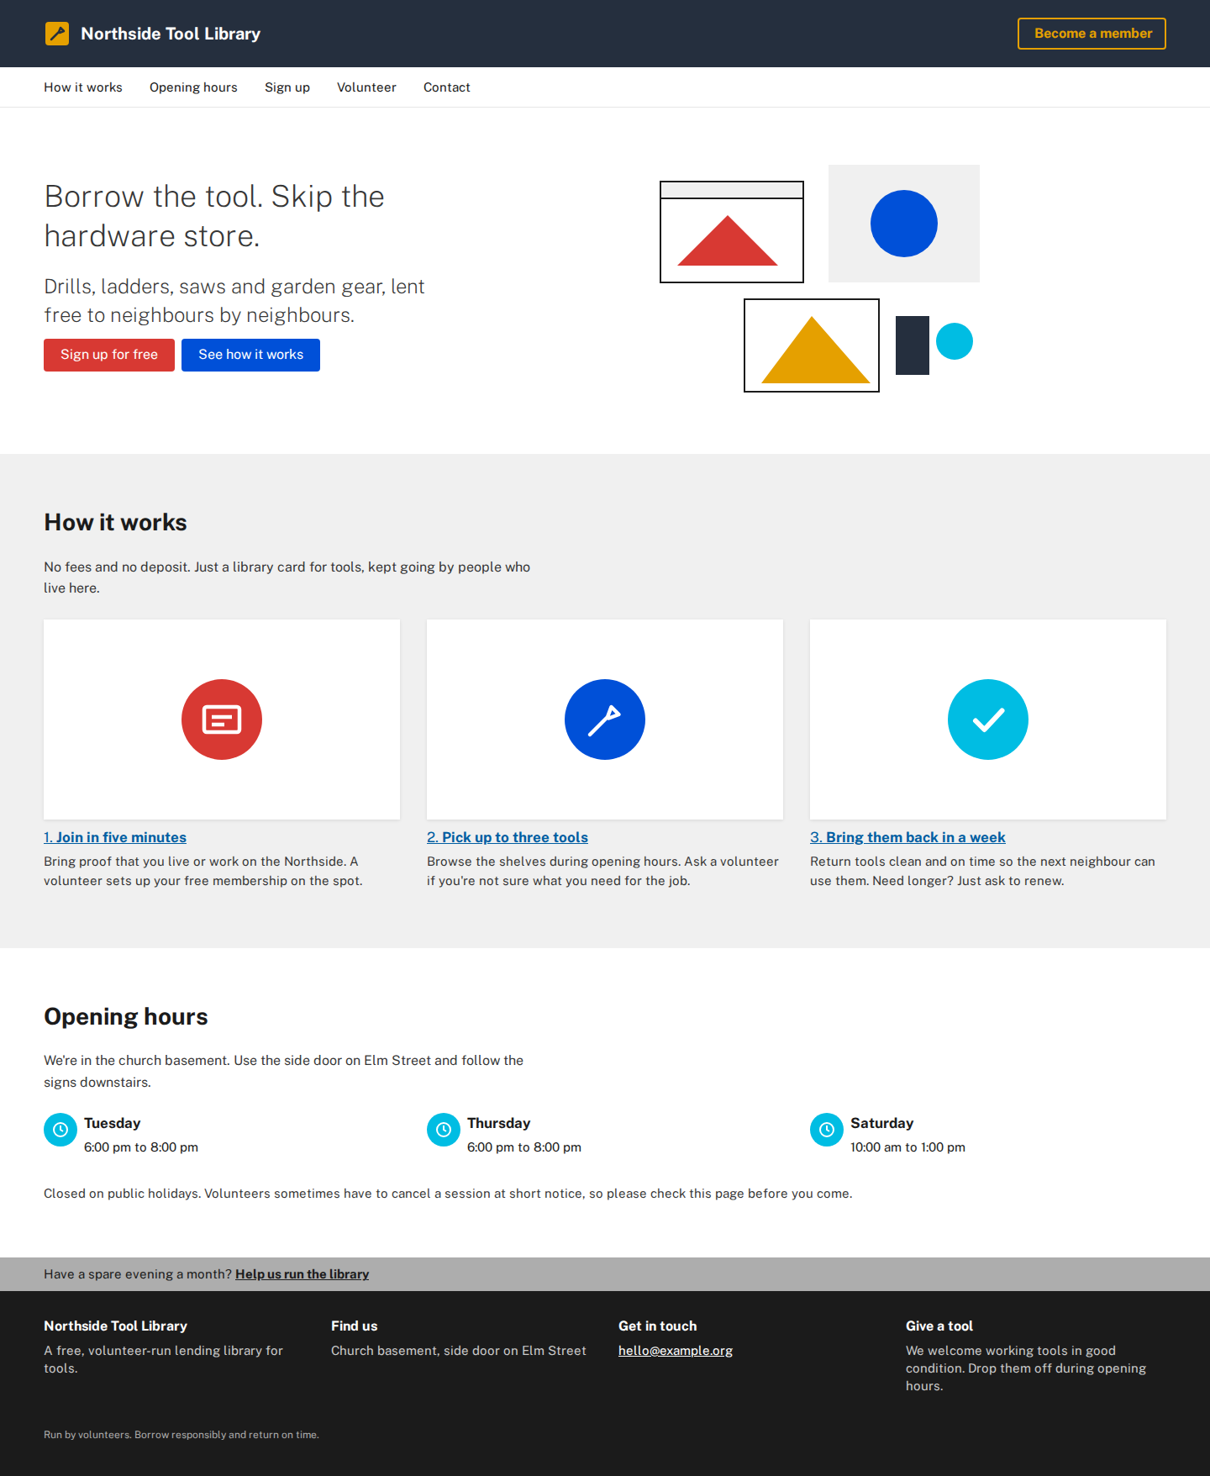Click the See how it works button
Viewport: 1210px width, 1476px height.
point(250,355)
